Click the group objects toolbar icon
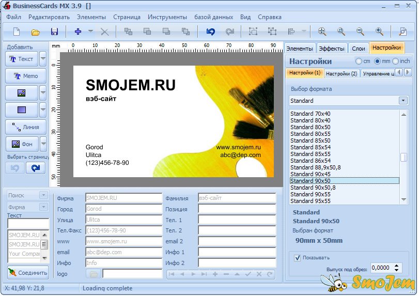Image resolution: width=419 pixels, height=296 pixels. (x=253, y=32)
